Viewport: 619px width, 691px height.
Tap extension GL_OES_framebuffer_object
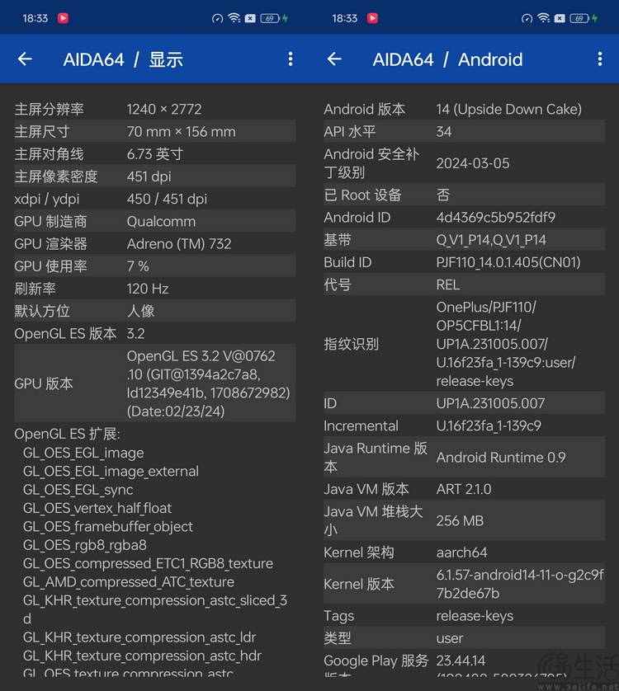click(107, 527)
